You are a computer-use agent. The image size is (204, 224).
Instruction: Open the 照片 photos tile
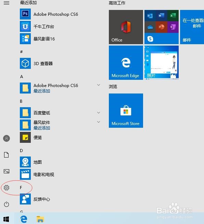click(x=162, y=63)
